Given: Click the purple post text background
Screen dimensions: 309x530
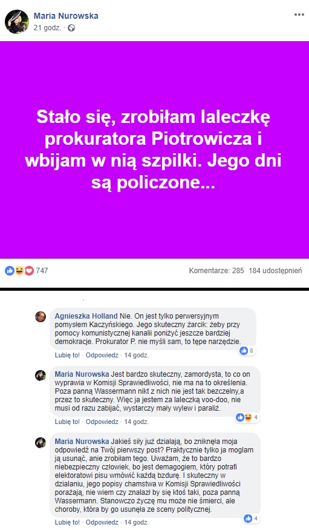Looking at the screenshot, I should (155, 150).
